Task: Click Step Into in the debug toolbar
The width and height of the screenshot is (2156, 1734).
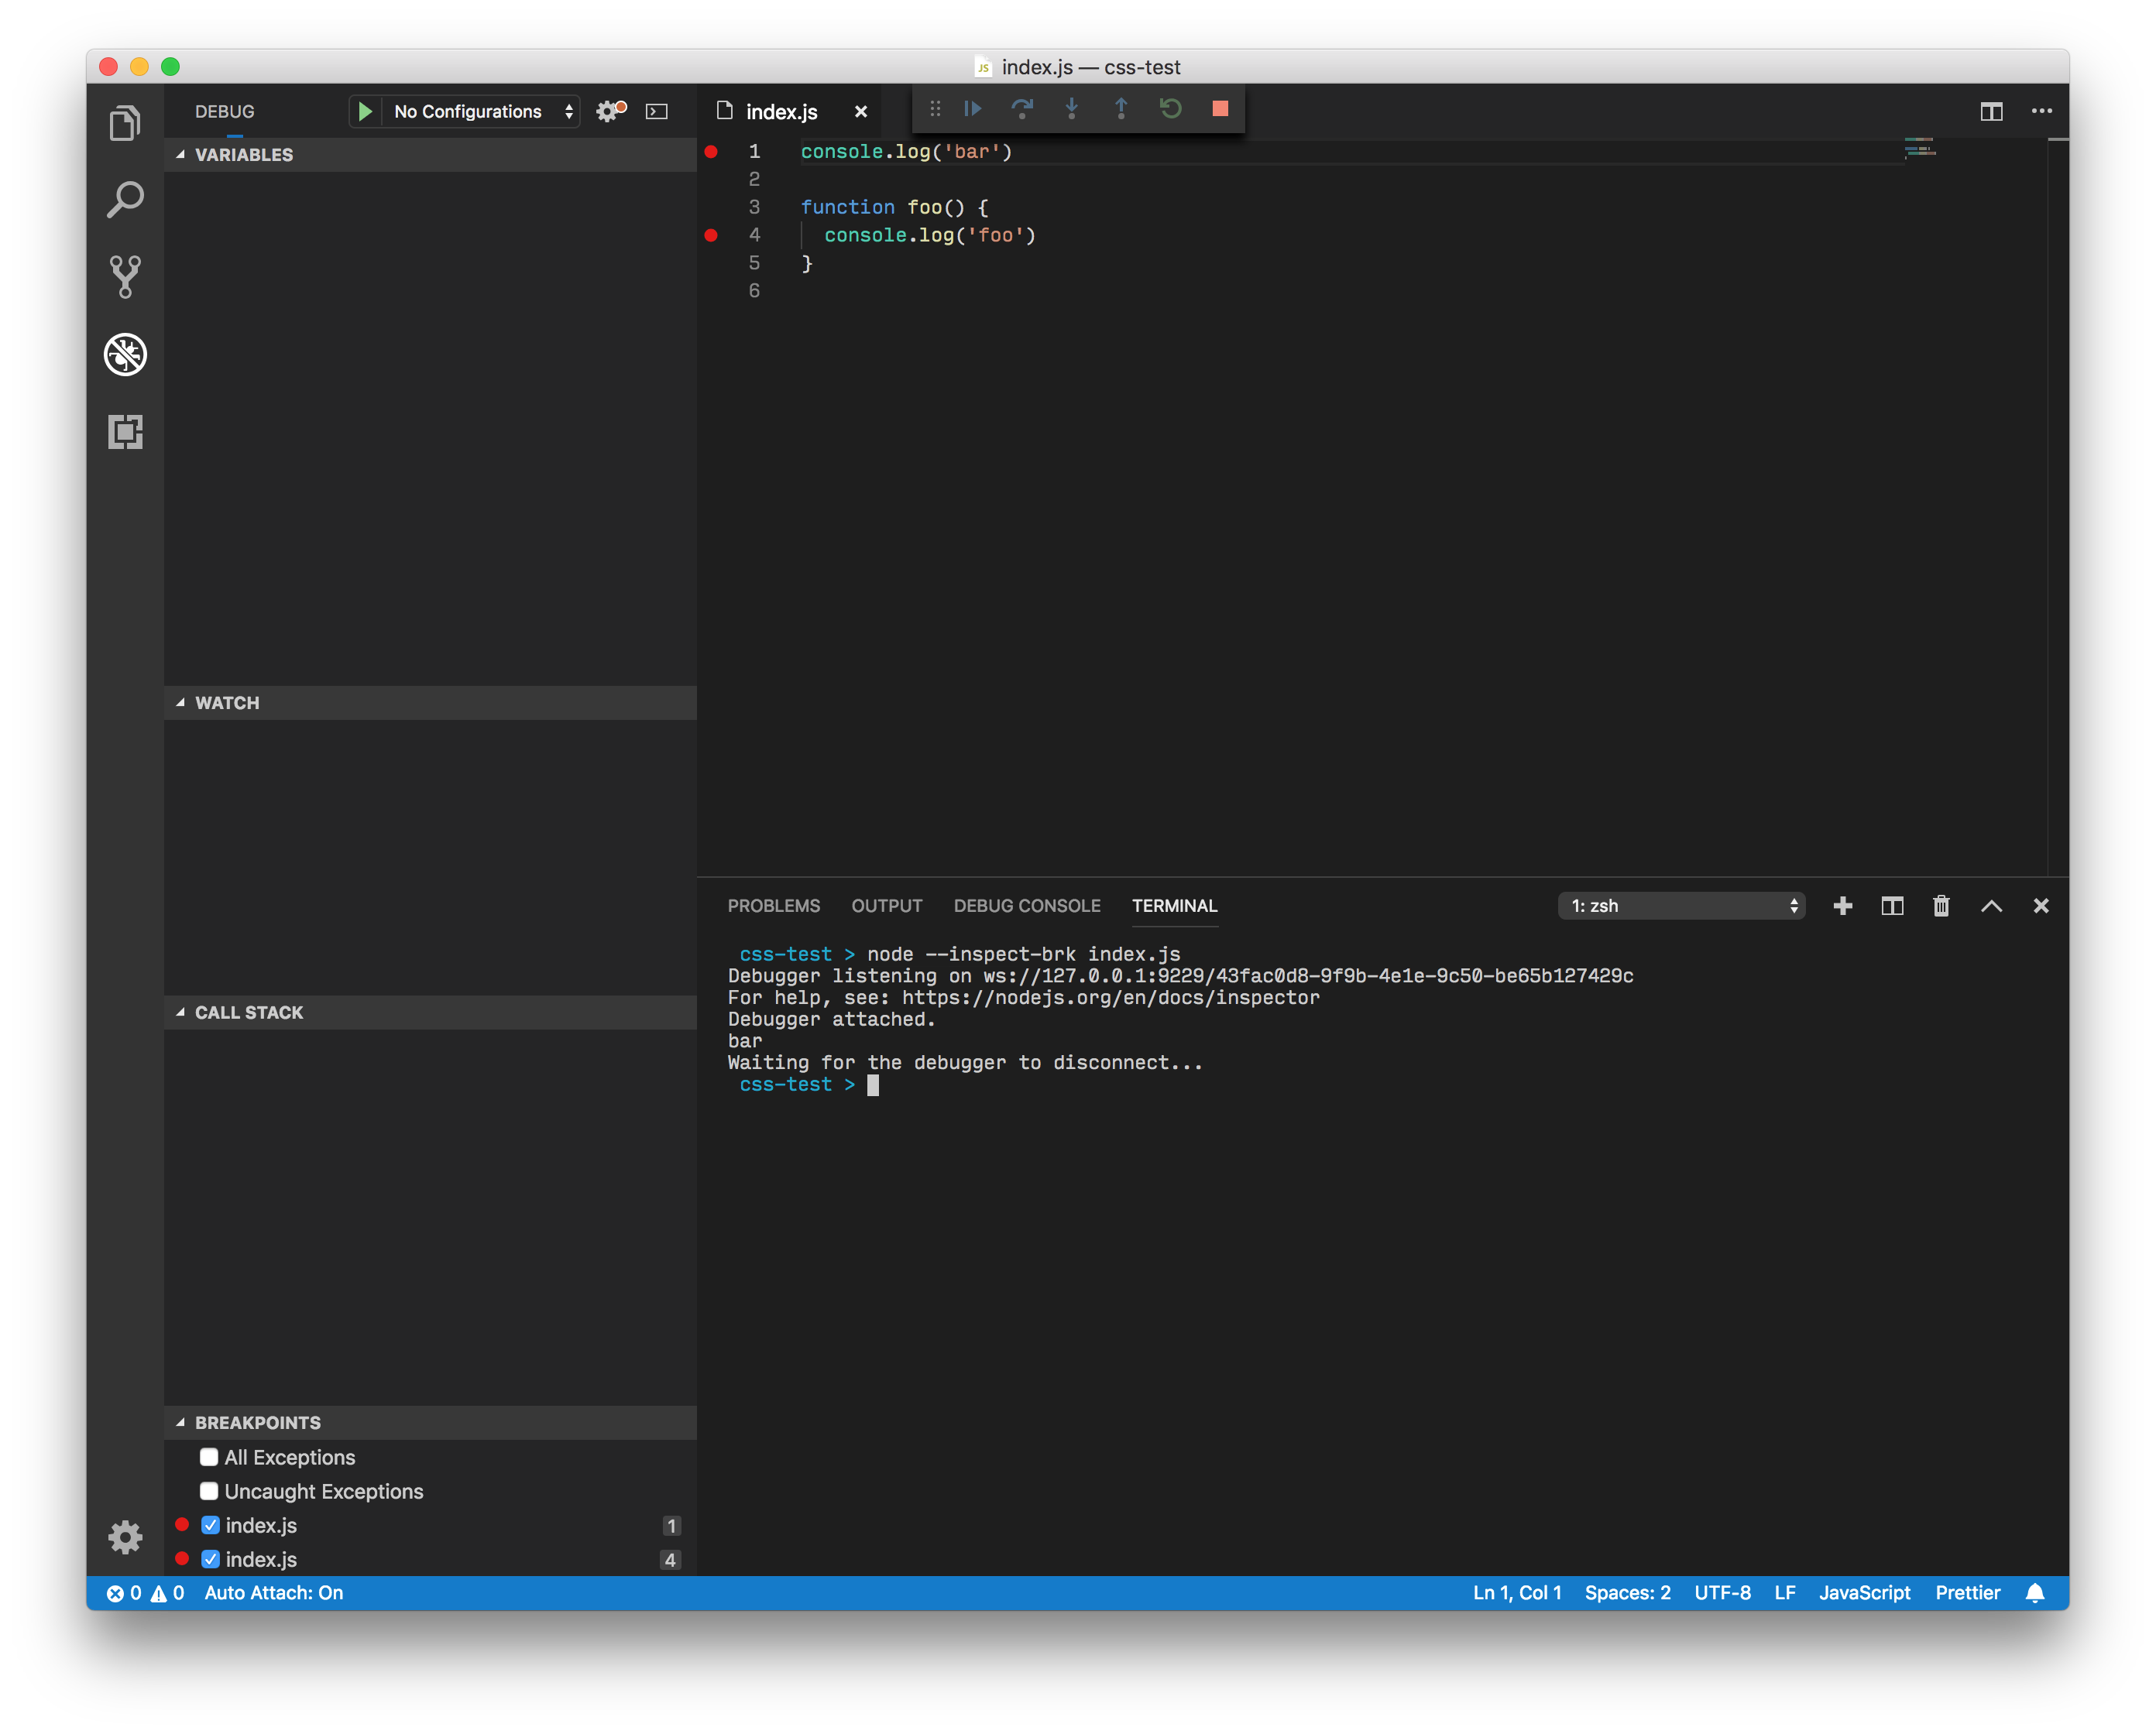Action: (x=1071, y=108)
